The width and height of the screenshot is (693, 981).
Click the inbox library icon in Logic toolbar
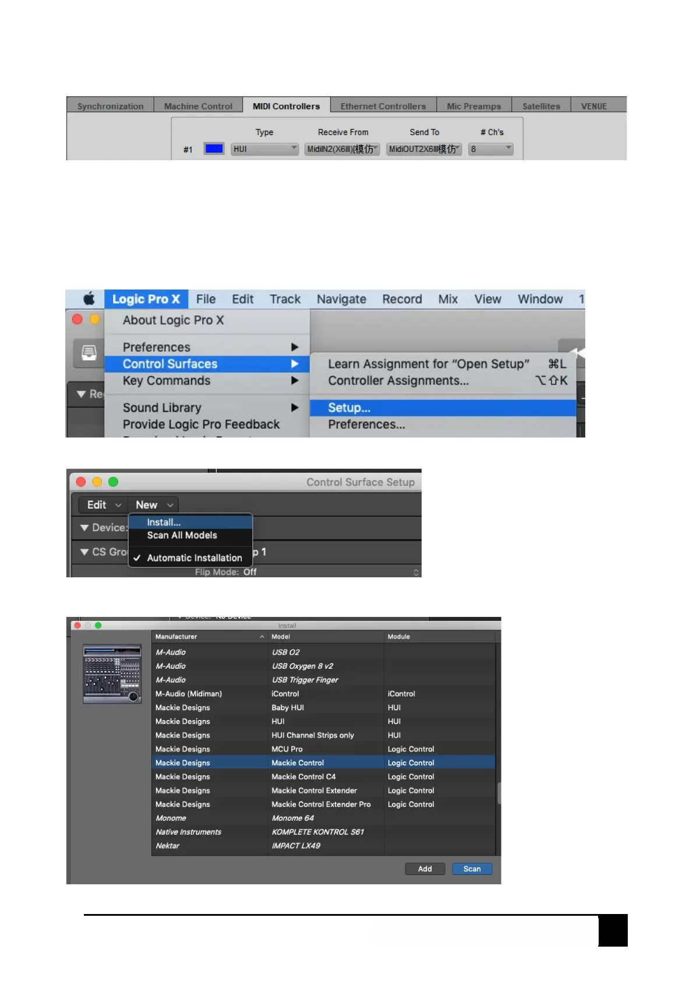click(89, 353)
